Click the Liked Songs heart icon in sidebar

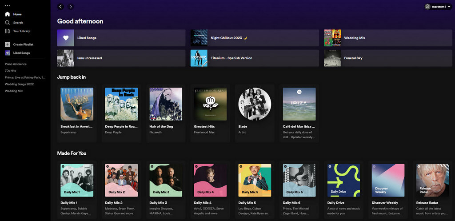[x=8, y=53]
